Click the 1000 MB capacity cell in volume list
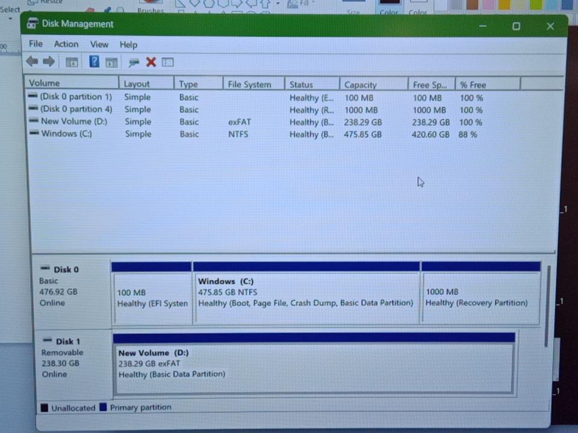This screenshot has width=578, height=433. tap(361, 110)
